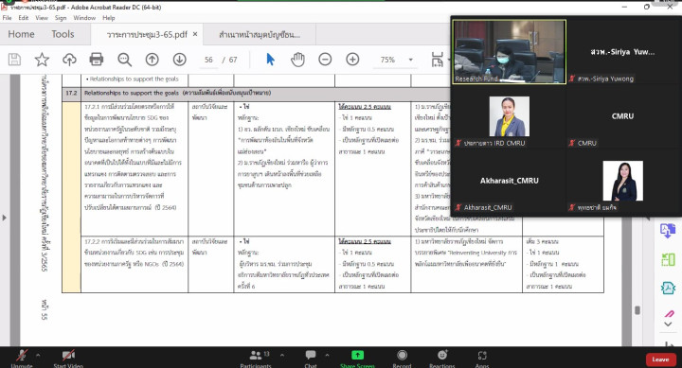Click the Zoom out minus icon
Viewport: 682px width, 368px height.
[x=325, y=59]
